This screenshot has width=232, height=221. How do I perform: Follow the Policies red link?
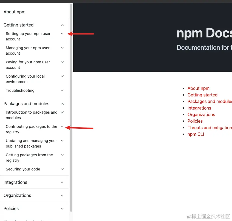coord(195,121)
